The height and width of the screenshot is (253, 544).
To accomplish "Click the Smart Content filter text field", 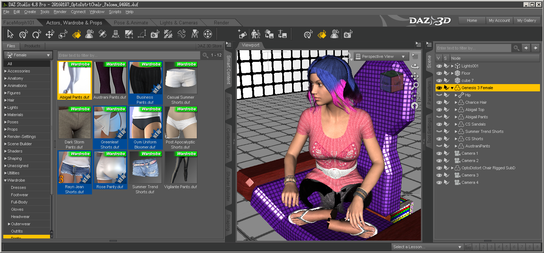I will (129, 55).
